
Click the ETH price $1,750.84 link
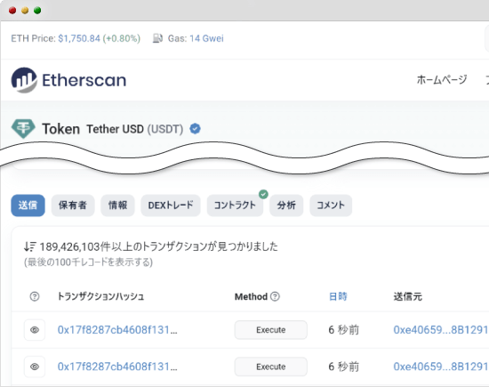[79, 38]
